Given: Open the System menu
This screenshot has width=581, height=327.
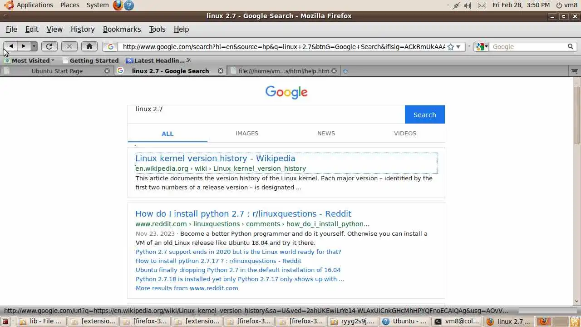Looking at the screenshot, I should click(98, 5).
